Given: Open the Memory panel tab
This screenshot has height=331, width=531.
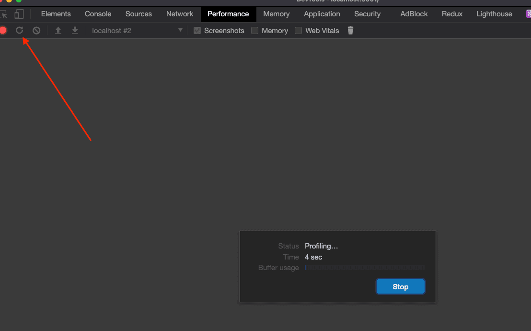Looking at the screenshot, I should tap(277, 14).
